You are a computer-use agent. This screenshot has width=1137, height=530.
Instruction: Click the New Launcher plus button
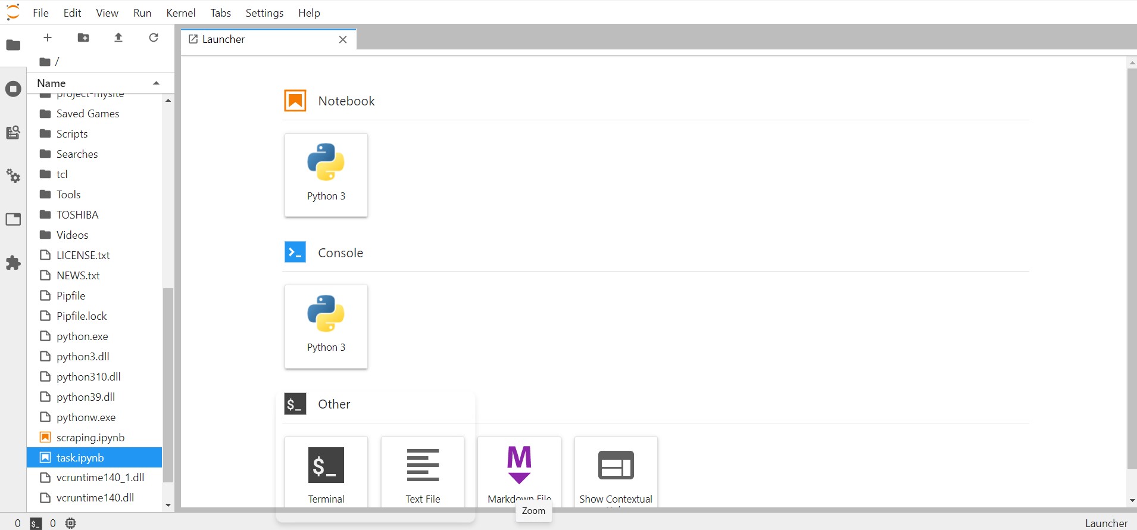click(48, 38)
